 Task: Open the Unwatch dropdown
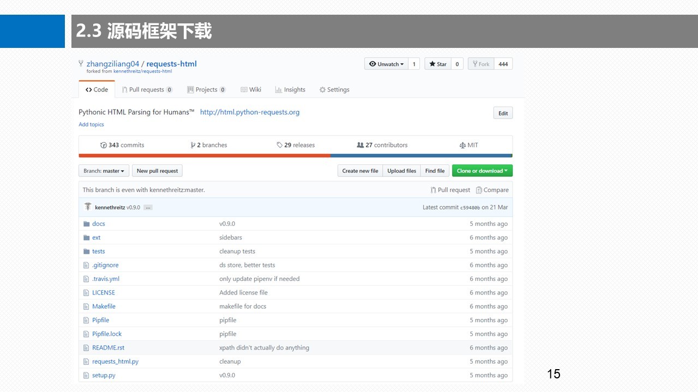click(387, 64)
